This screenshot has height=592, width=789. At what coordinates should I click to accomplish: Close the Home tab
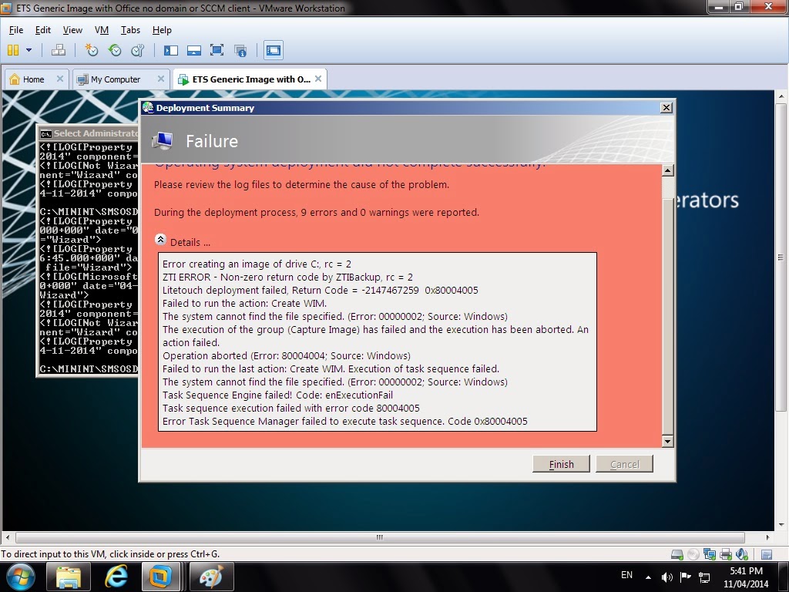pyautogui.click(x=60, y=79)
